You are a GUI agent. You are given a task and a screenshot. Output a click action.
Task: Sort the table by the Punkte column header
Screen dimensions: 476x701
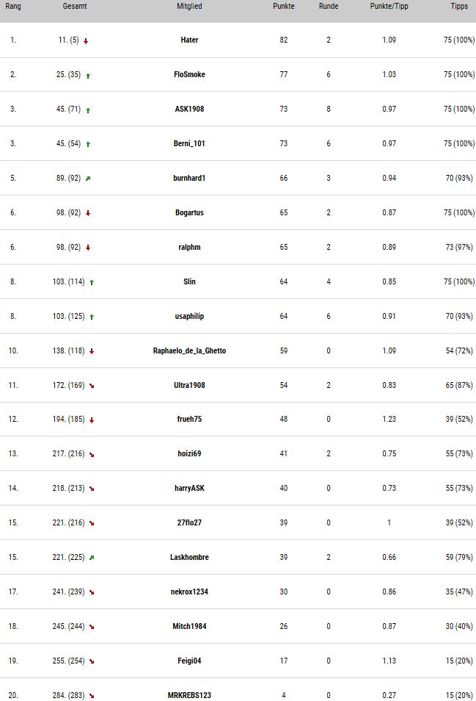coord(283,7)
